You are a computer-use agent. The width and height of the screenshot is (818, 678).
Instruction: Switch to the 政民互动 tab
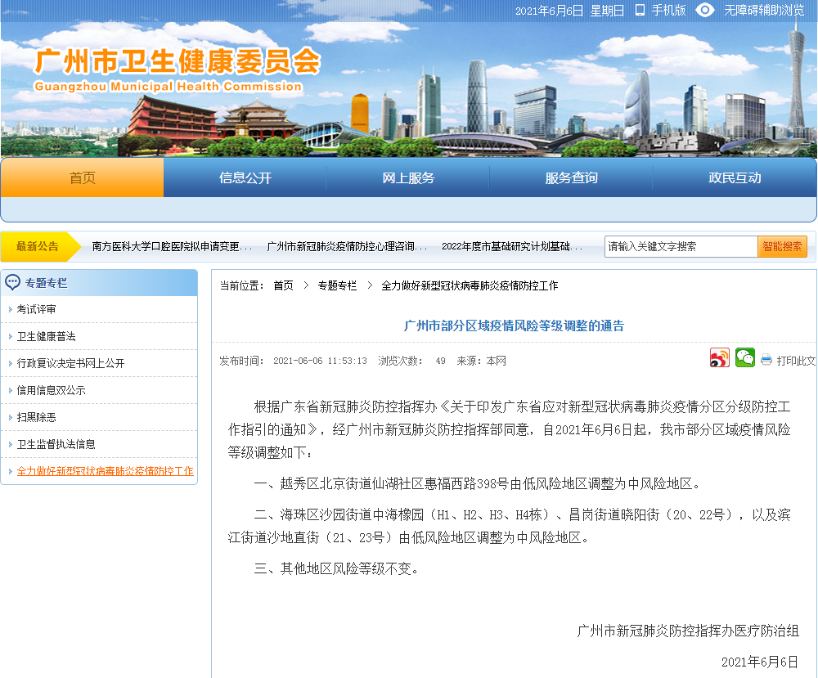point(734,177)
